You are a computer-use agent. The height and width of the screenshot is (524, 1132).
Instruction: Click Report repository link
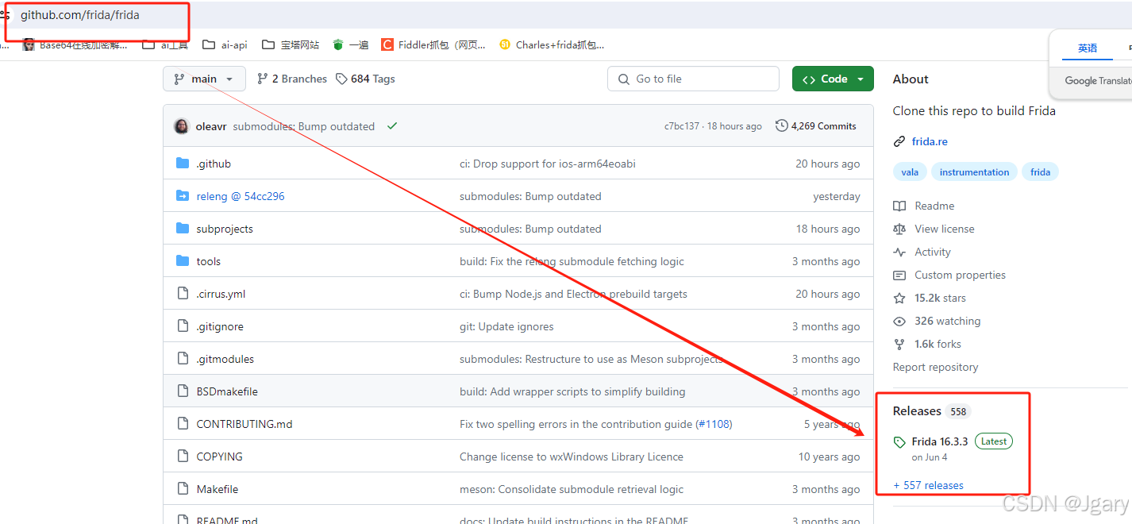[935, 367]
